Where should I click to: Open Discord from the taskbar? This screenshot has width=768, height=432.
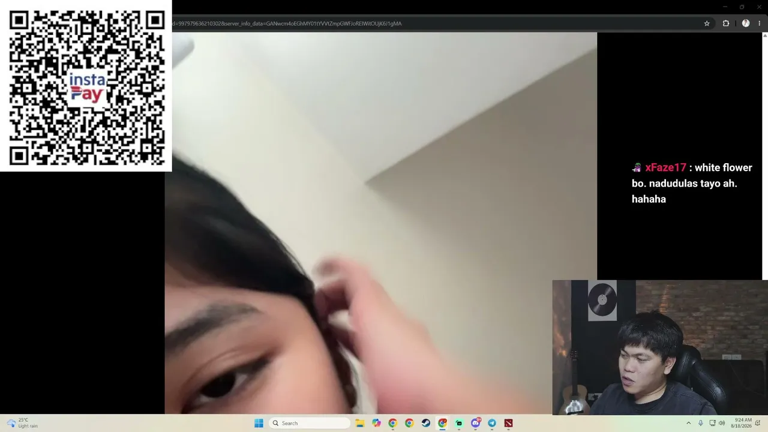[x=476, y=423]
